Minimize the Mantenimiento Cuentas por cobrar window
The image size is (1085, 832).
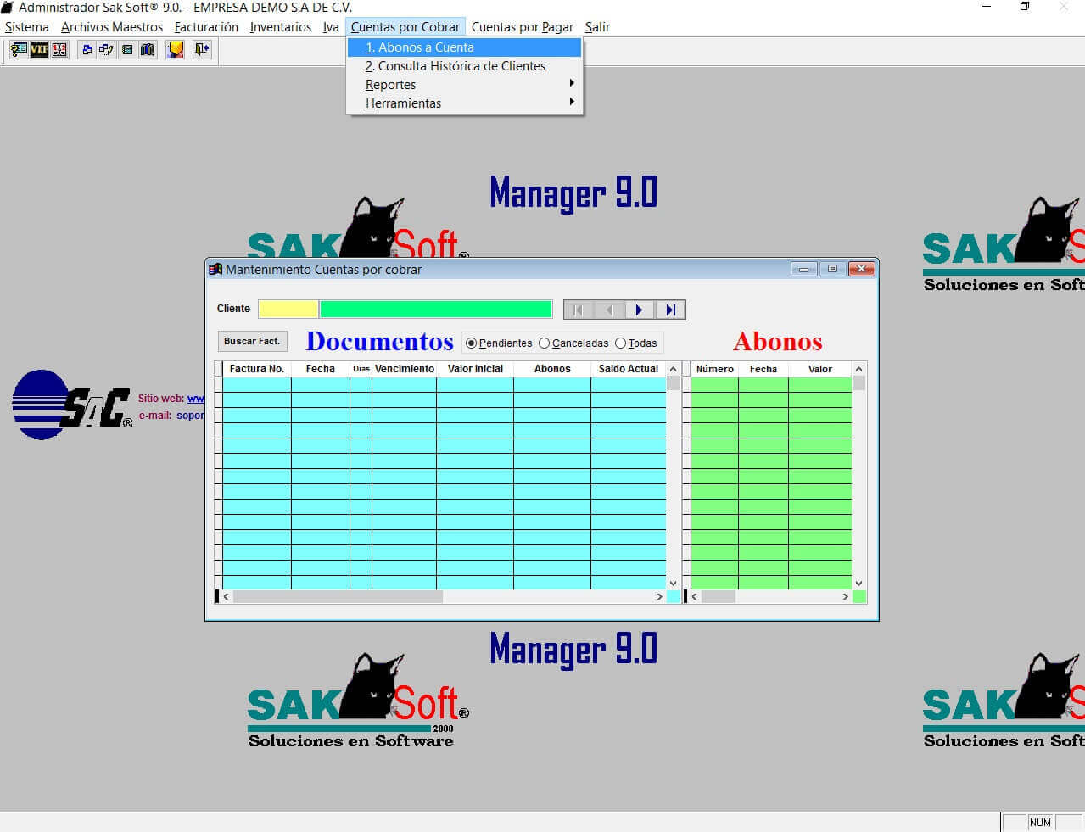pos(803,269)
